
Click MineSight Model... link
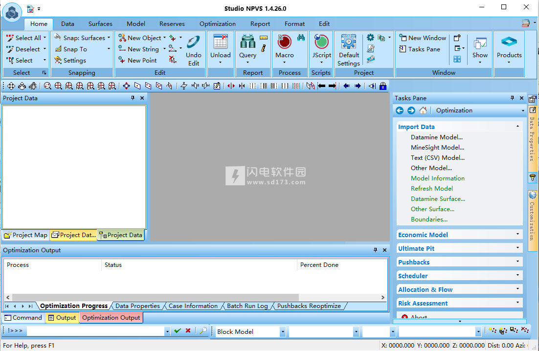point(437,147)
